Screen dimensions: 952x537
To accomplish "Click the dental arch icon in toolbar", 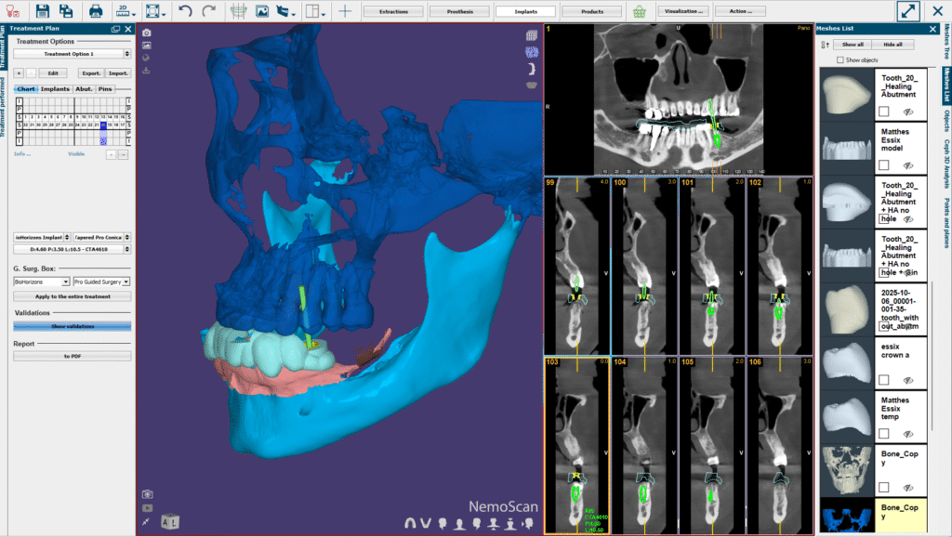I will (x=239, y=11).
